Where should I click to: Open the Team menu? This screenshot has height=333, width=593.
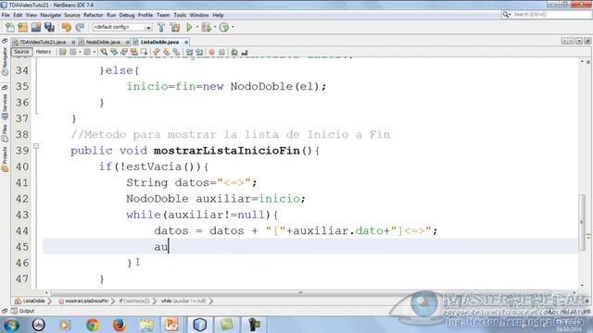(x=163, y=15)
